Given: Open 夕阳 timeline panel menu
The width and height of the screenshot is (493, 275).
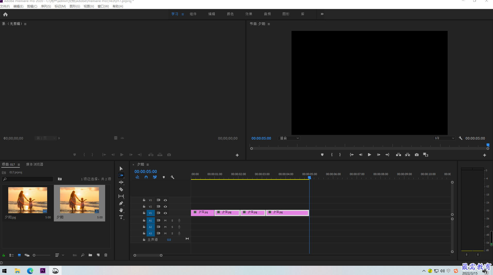Looking at the screenshot, I should point(148,165).
